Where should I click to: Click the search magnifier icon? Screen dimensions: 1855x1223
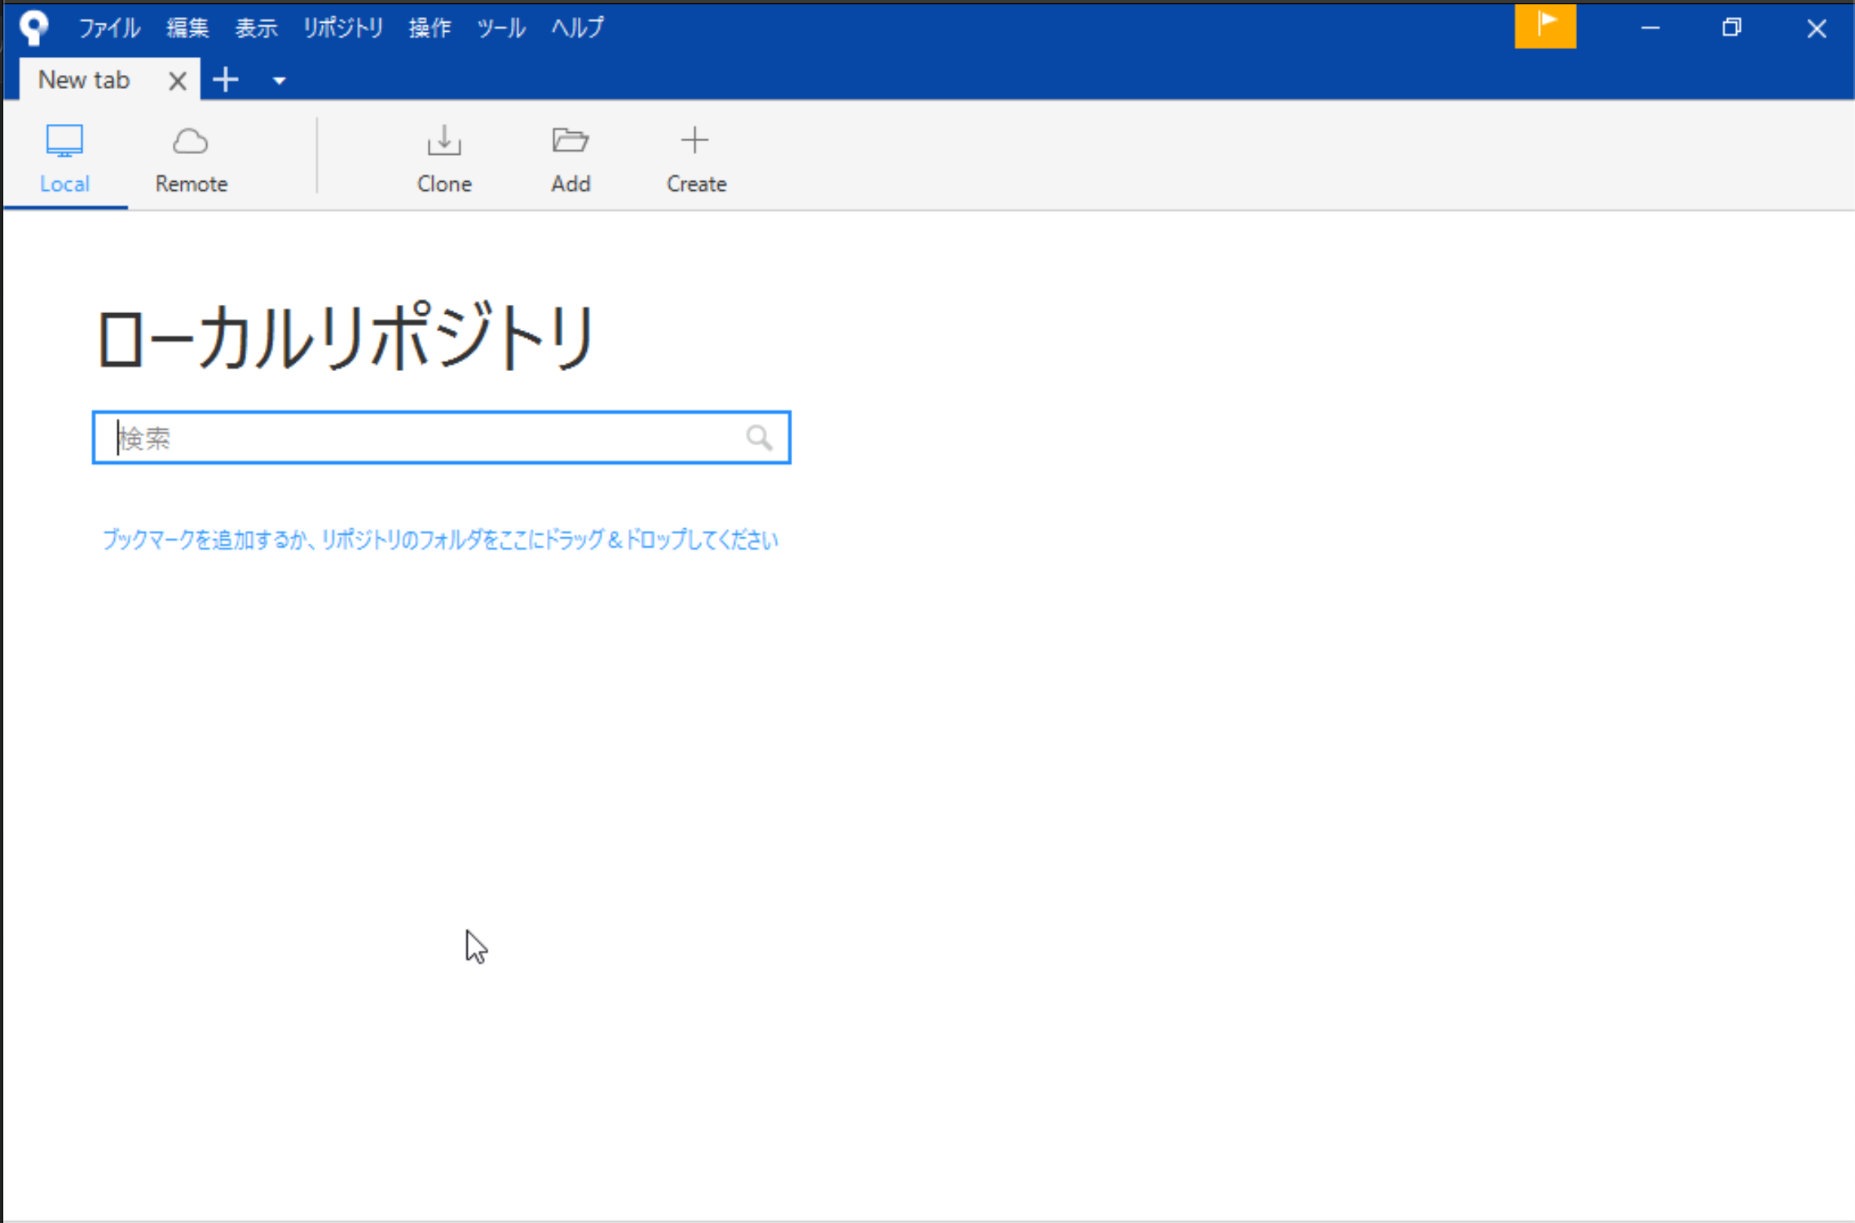(759, 438)
